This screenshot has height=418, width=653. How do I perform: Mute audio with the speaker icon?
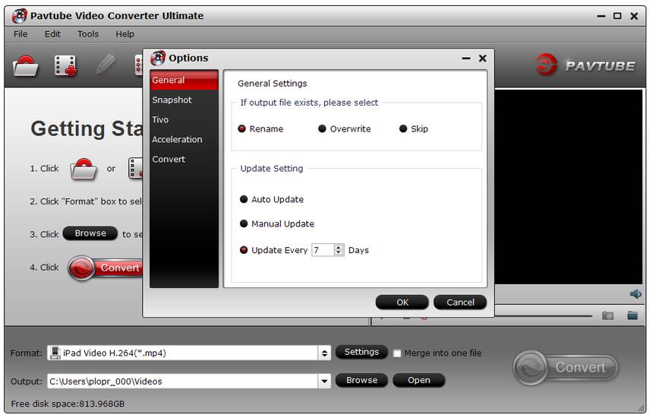636,294
